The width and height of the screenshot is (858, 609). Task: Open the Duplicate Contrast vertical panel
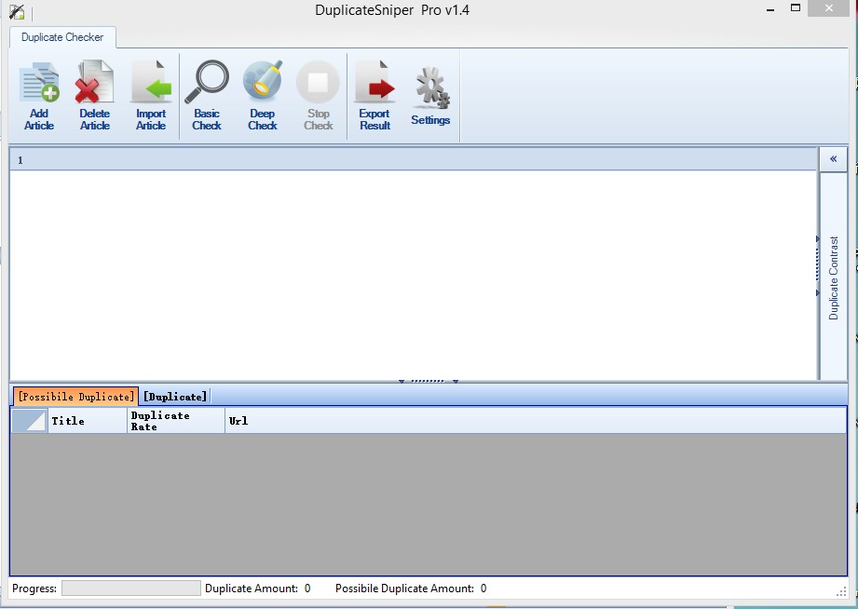click(x=833, y=277)
